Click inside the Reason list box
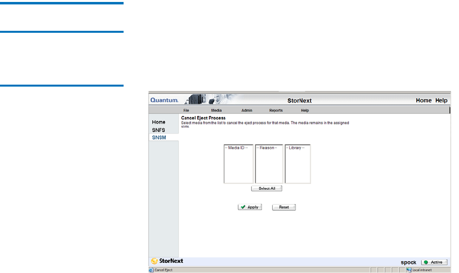 269,164
